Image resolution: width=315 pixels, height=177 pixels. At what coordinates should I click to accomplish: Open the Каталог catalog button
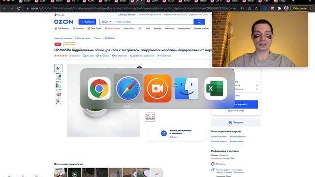click(x=87, y=22)
